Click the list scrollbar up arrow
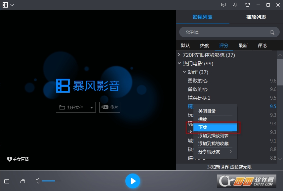The image size is (283, 191). coord(280,55)
